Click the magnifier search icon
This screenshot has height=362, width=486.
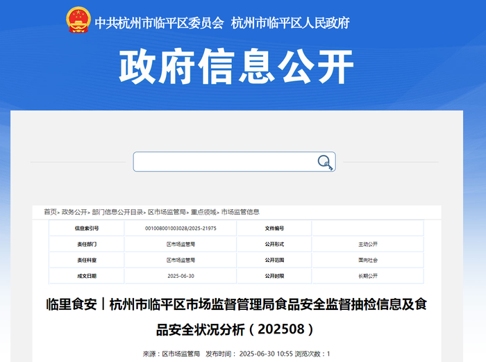(325, 162)
